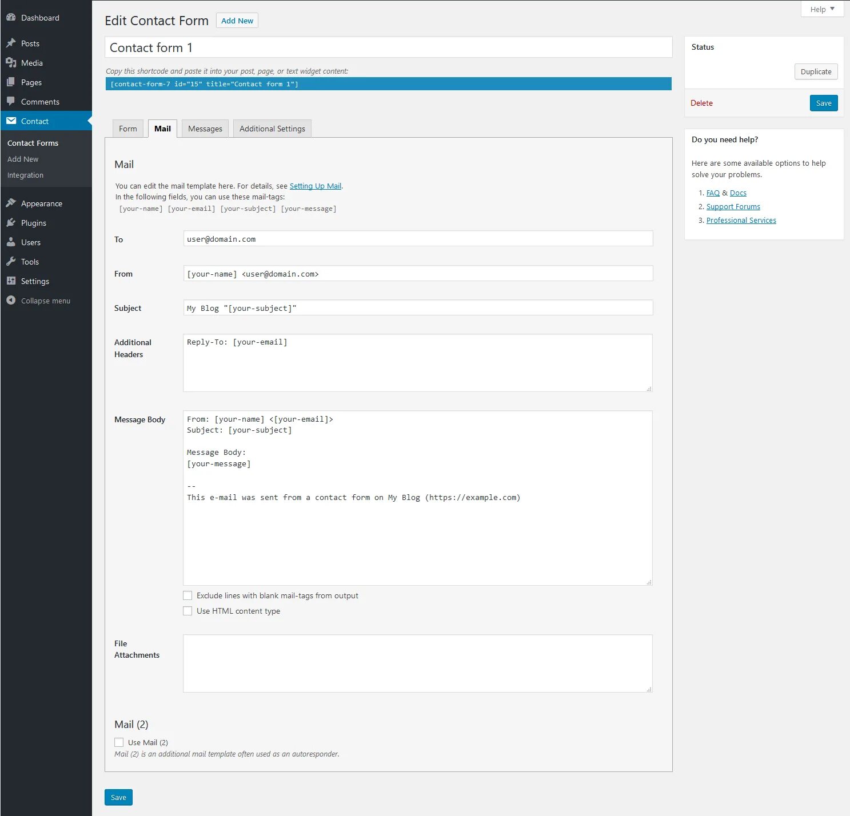Open the Docs link
This screenshot has height=816, width=850.
pos(738,193)
